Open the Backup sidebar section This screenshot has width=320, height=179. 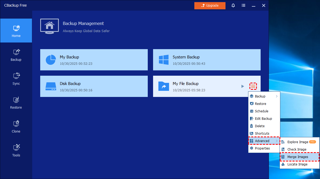pyautogui.click(x=16, y=55)
